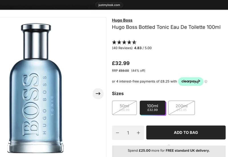Screen dimensions: 228x157
Task: Open the Hugo Boss brand link
Action: (x=122, y=20)
